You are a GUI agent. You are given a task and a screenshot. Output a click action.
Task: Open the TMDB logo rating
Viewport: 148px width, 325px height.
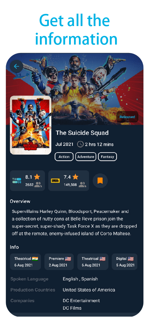coord(17,181)
